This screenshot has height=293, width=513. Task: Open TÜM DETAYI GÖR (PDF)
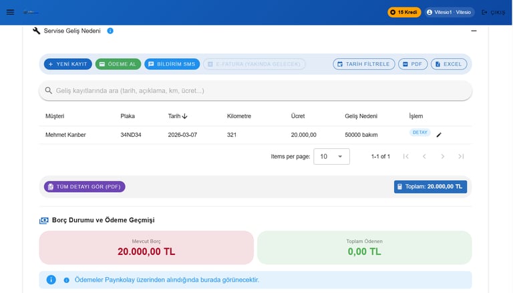[84, 187]
